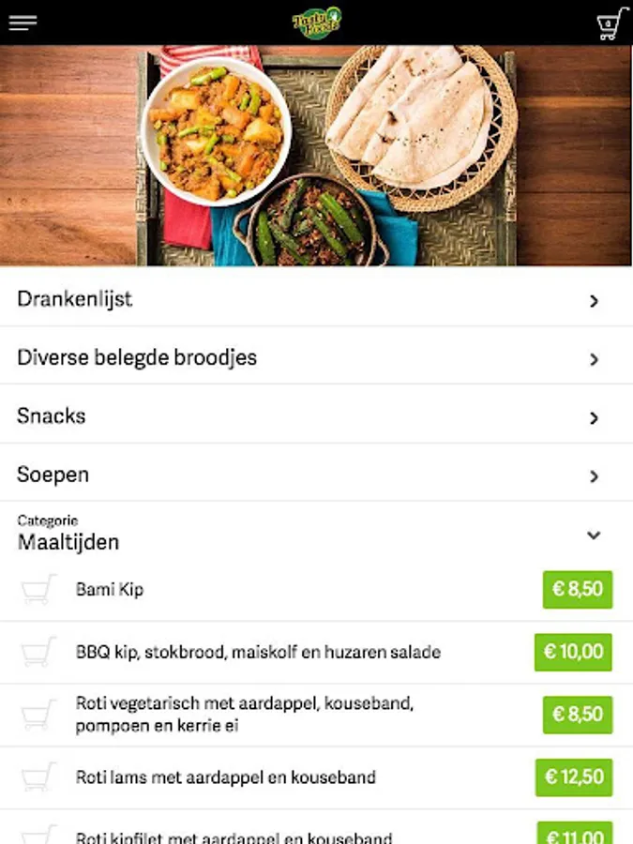Click the € 10,00 price button

(573, 653)
